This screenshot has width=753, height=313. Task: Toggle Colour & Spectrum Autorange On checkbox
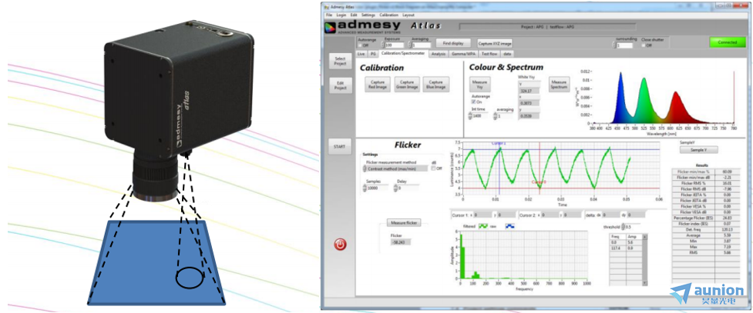tap(474, 102)
